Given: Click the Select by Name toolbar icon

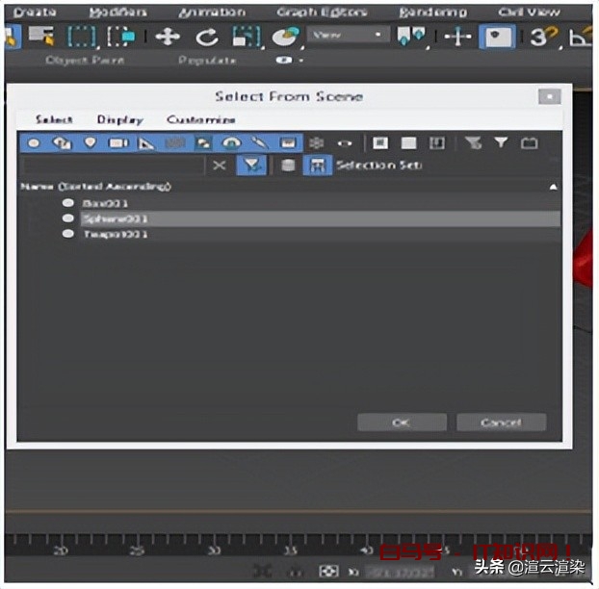Looking at the screenshot, I should (x=41, y=37).
